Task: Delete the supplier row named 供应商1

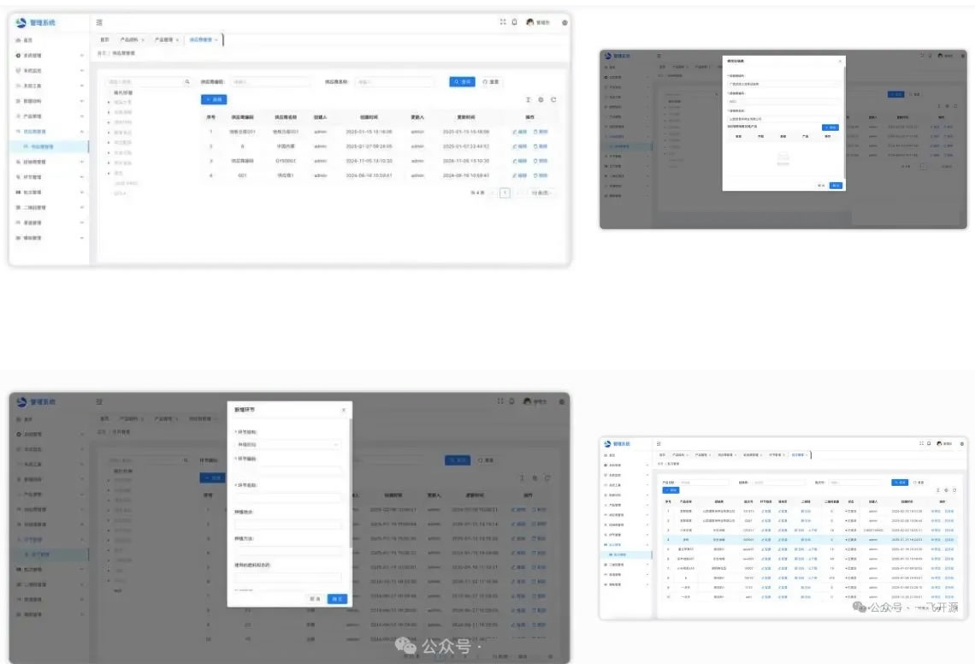Action: 541,175
